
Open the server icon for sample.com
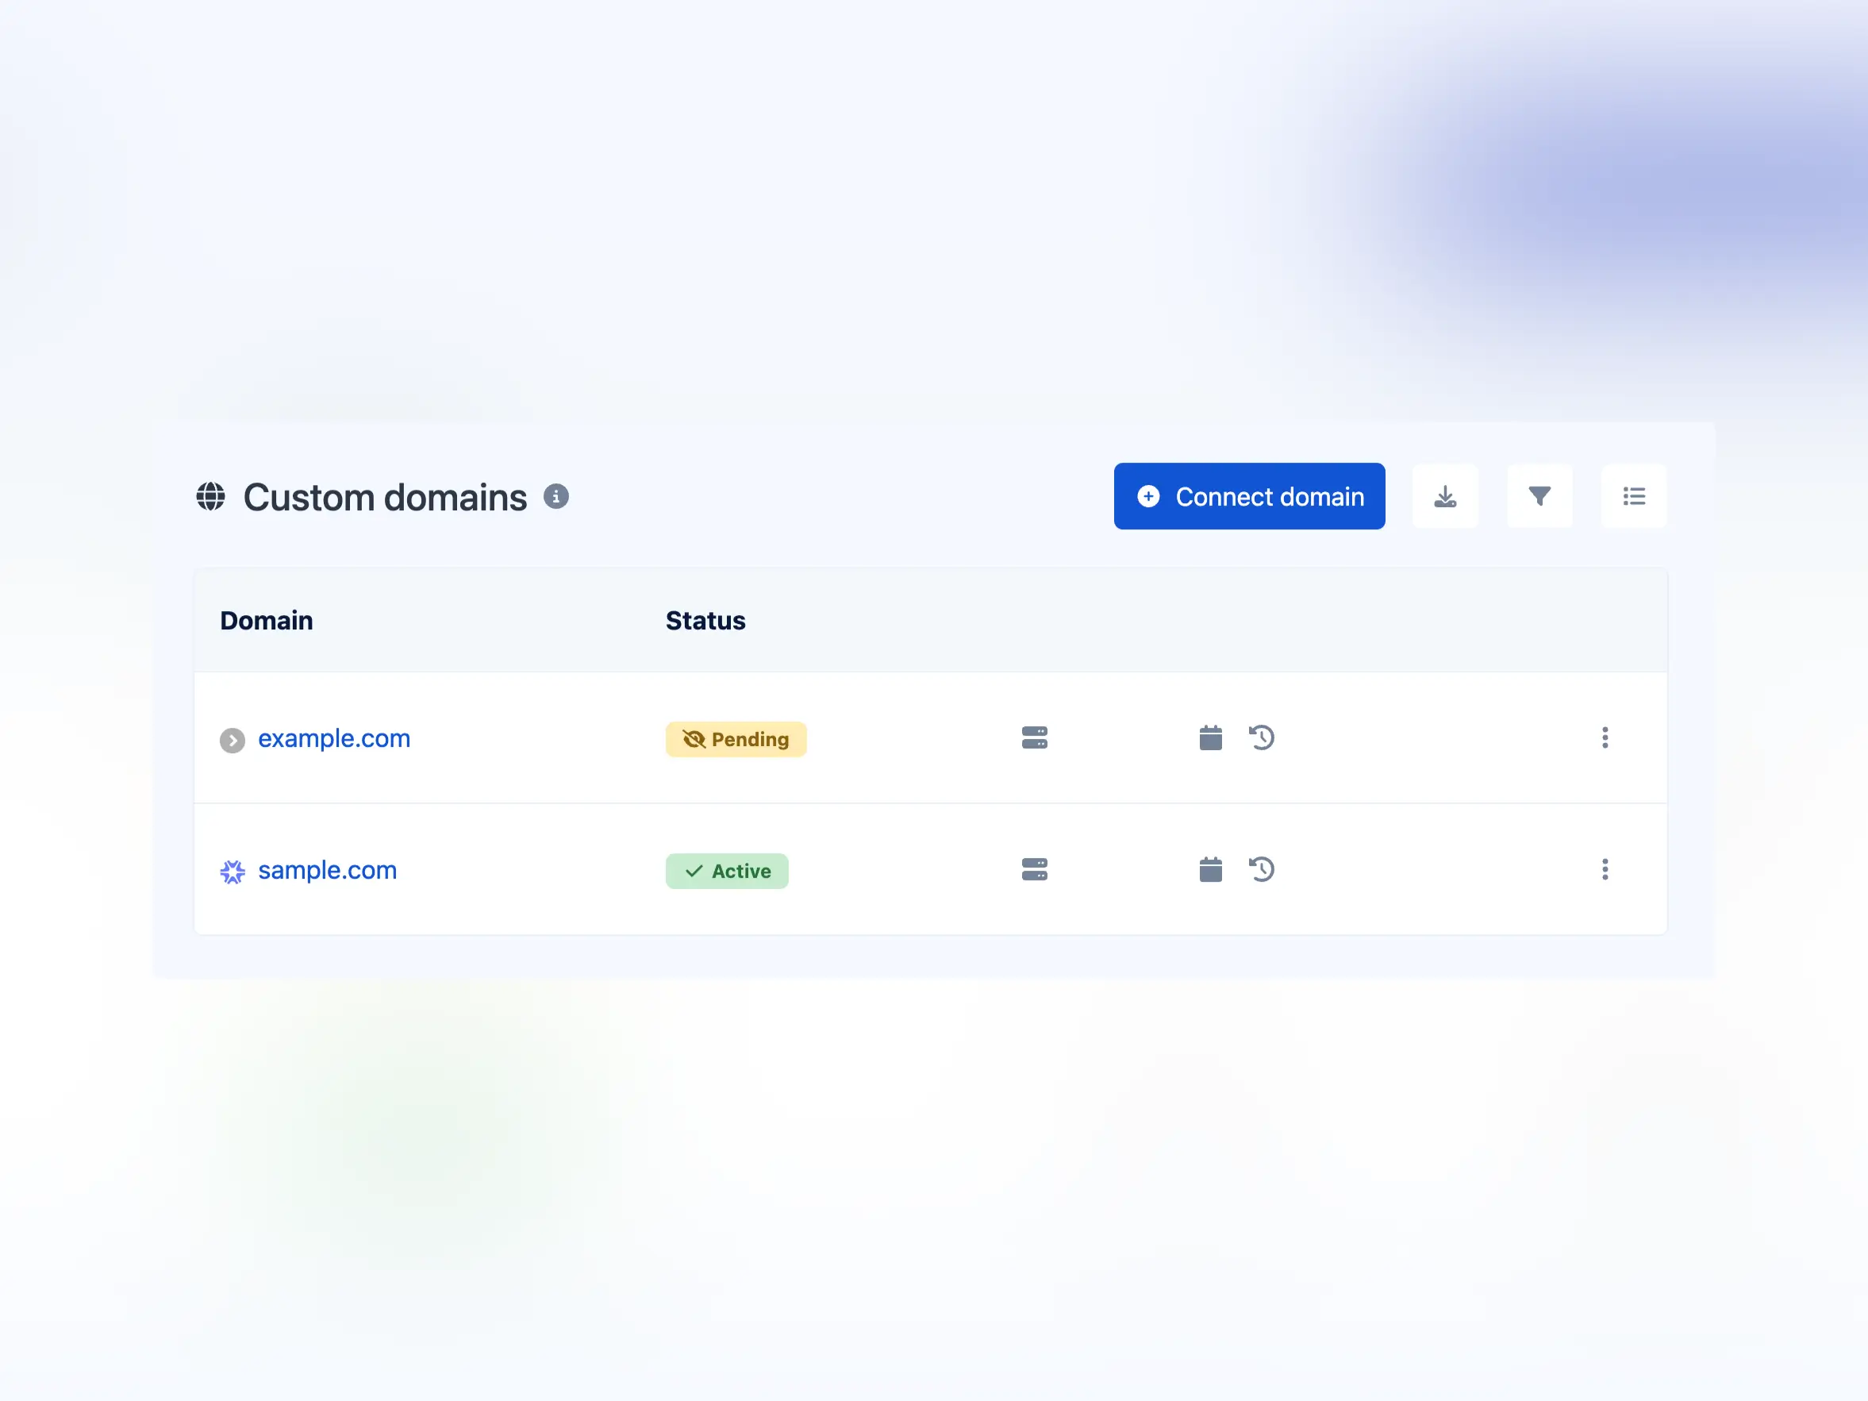(1035, 870)
